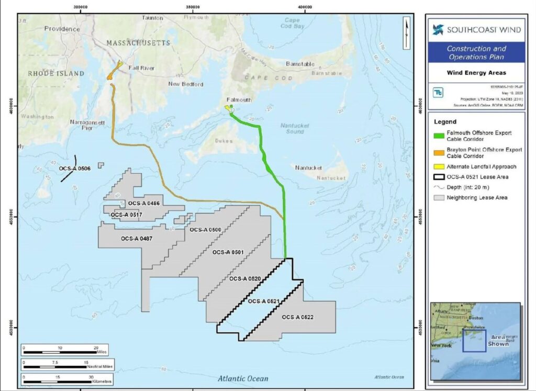Click the 'OCS-A 0500' lease area label

(x=205, y=230)
